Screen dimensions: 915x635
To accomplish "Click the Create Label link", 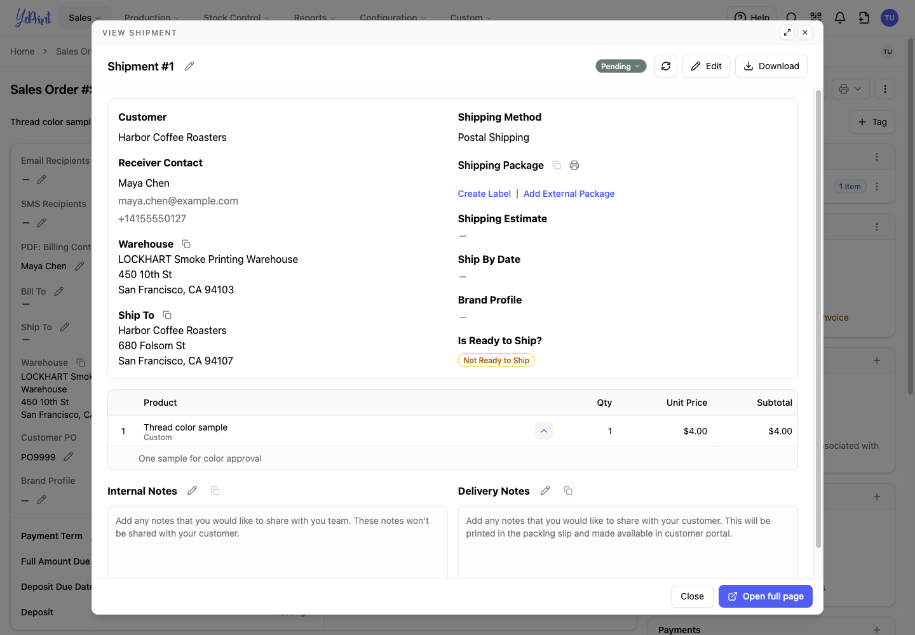I will point(484,194).
